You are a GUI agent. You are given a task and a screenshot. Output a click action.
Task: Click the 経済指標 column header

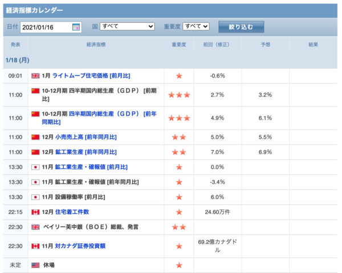tap(96, 44)
